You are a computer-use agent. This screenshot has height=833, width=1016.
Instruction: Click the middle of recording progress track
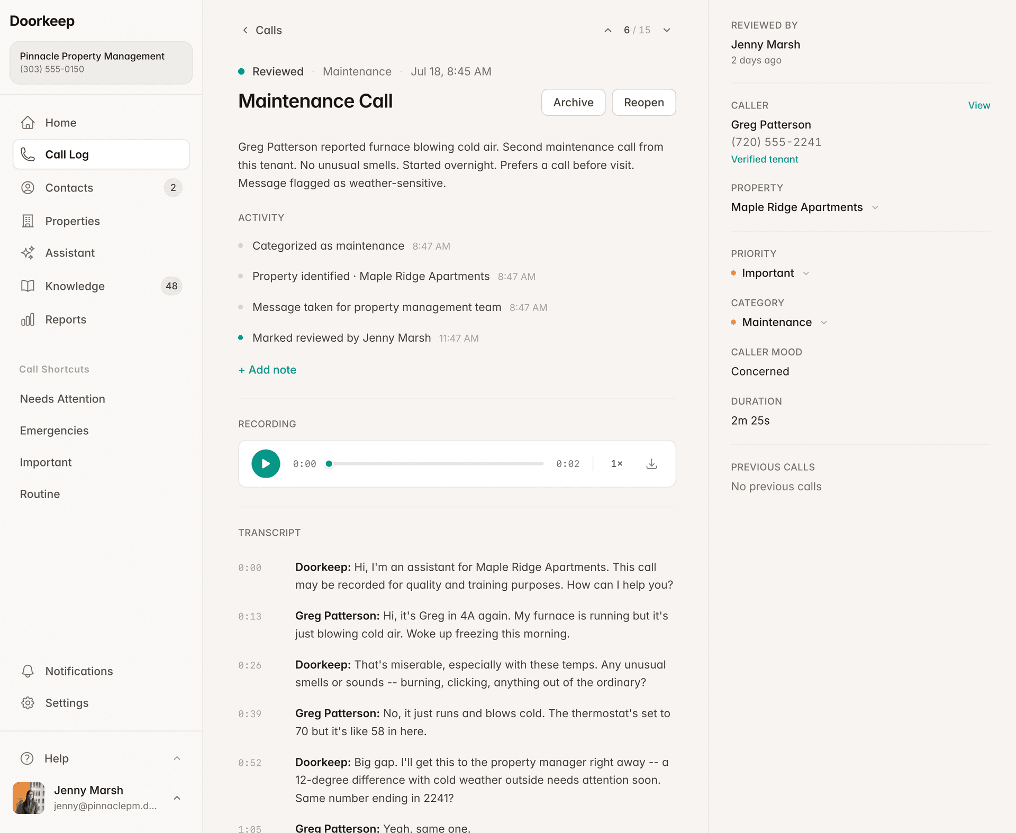(437, 464)
